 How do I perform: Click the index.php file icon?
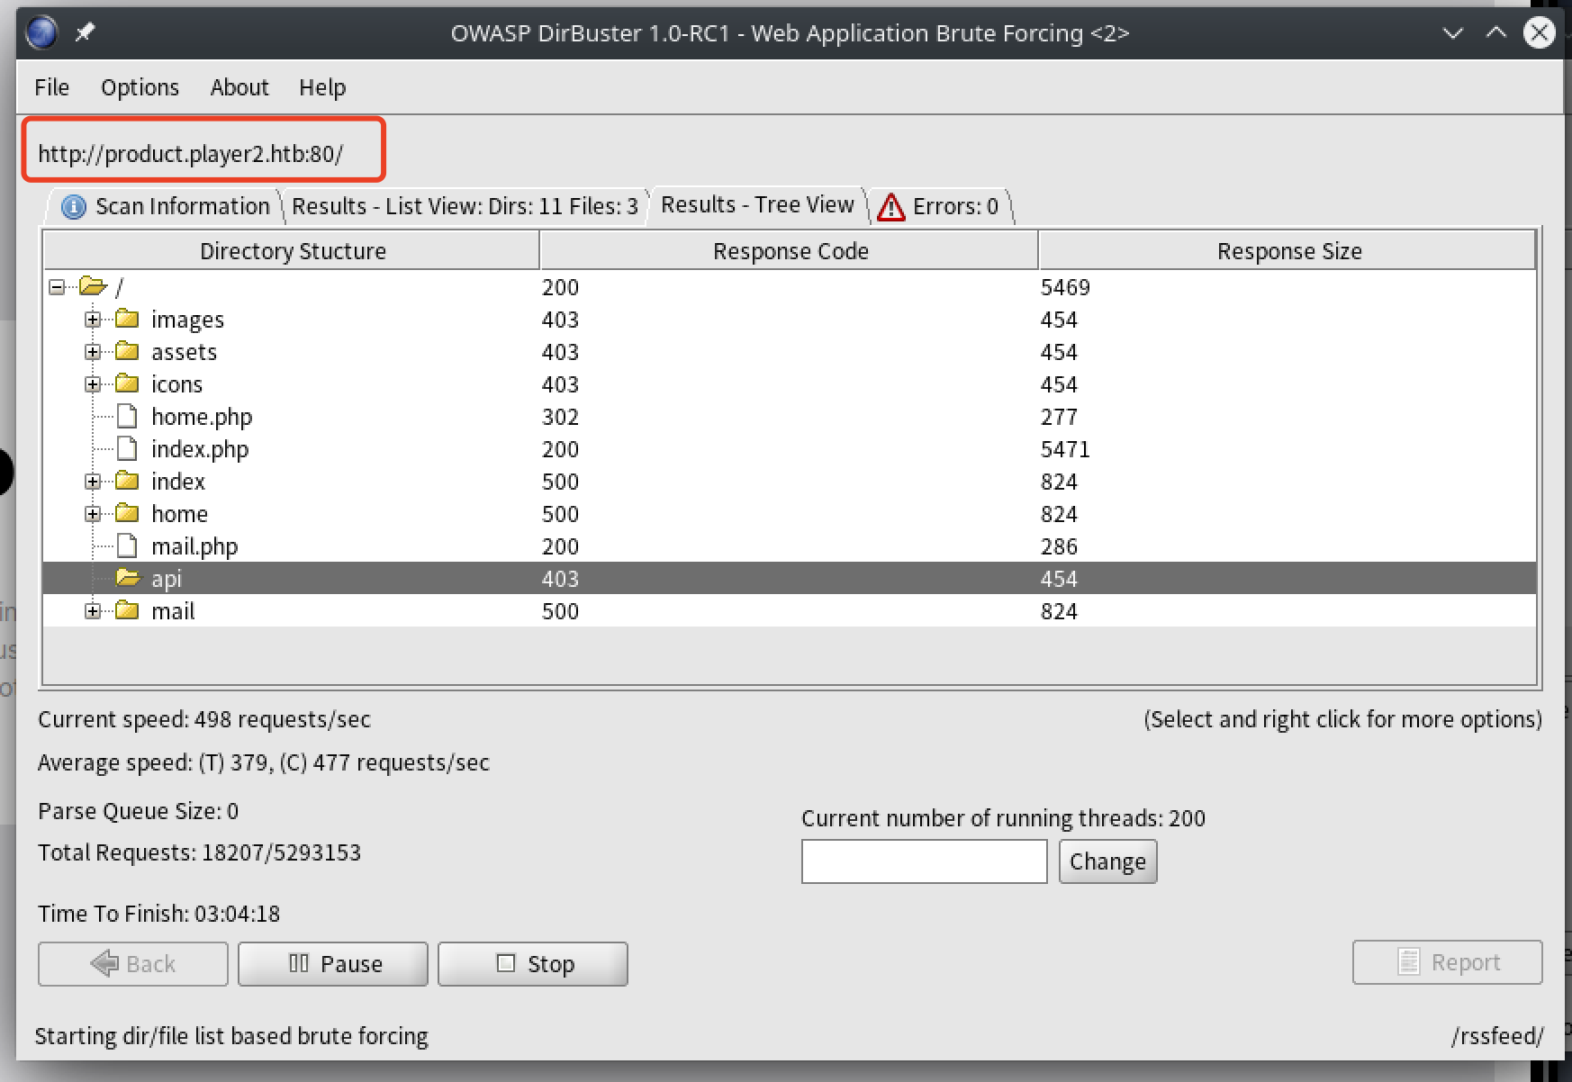[x=127, y=448]
